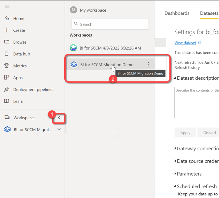Switch to the Datasets tab

coord(209,13)
